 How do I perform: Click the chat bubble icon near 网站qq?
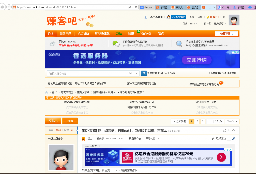click(x=52, y=44)
